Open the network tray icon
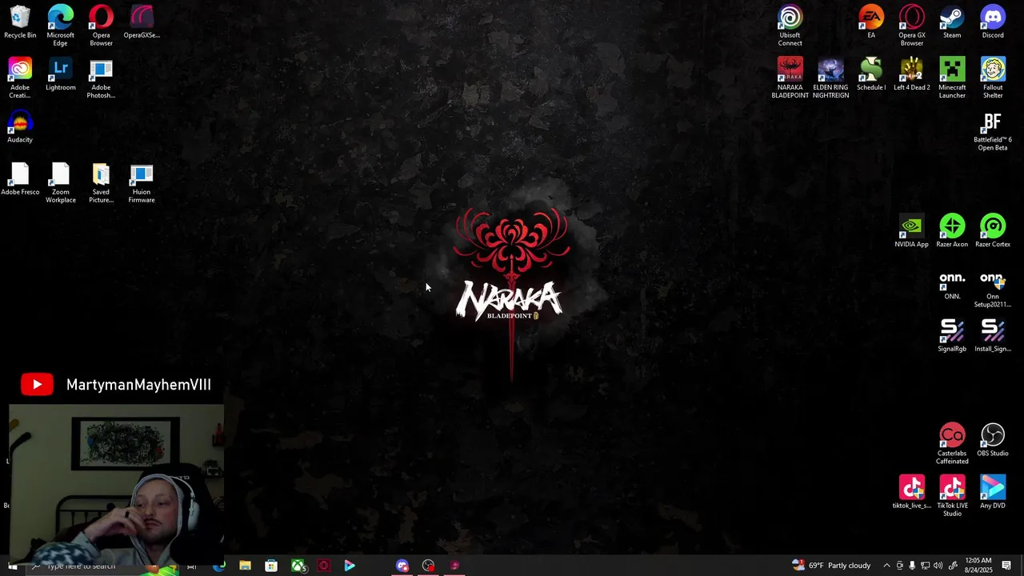The height and width of the screenshot is (576, 1024). coord(925,566)
